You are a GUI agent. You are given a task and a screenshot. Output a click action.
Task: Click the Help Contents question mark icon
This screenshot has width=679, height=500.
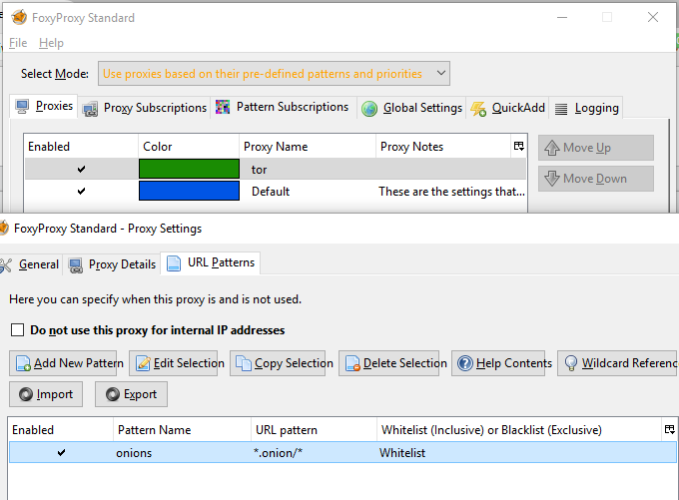(x=465, y=363)
